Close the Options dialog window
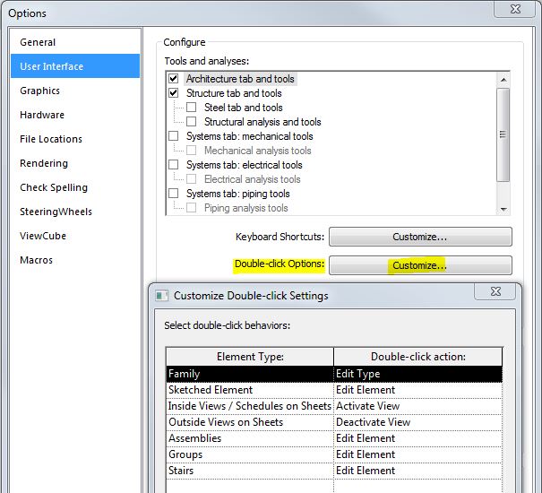This screenshot has width=542, height=493. (x=515, y=9)
